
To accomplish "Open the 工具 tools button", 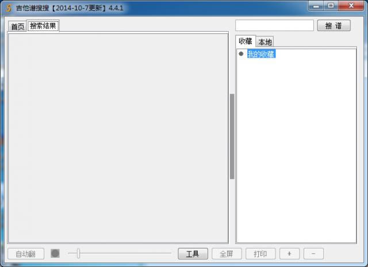I will 193,254.
